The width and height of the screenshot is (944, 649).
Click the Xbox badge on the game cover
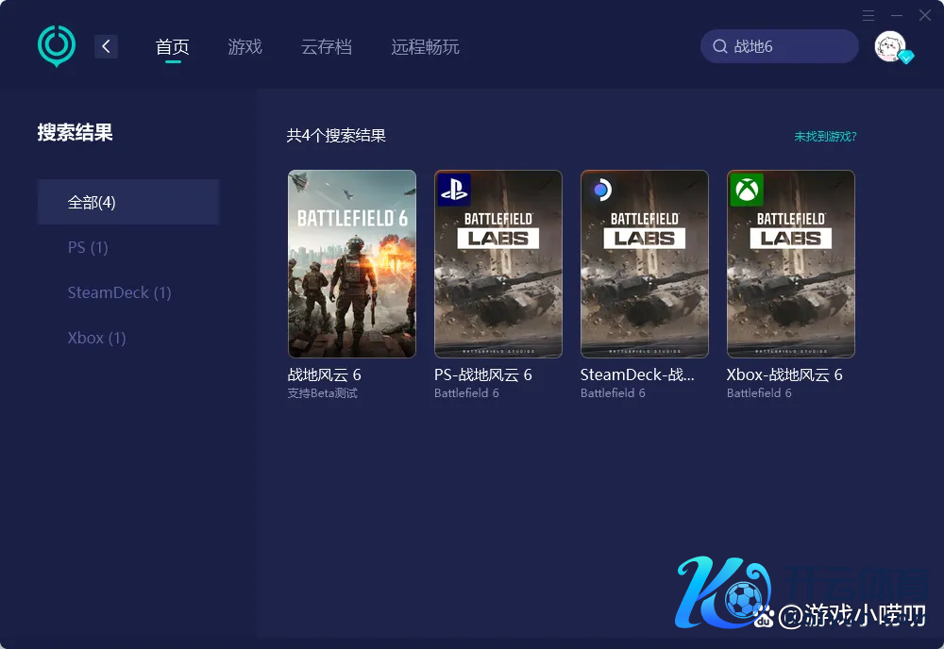pos(747,190)
